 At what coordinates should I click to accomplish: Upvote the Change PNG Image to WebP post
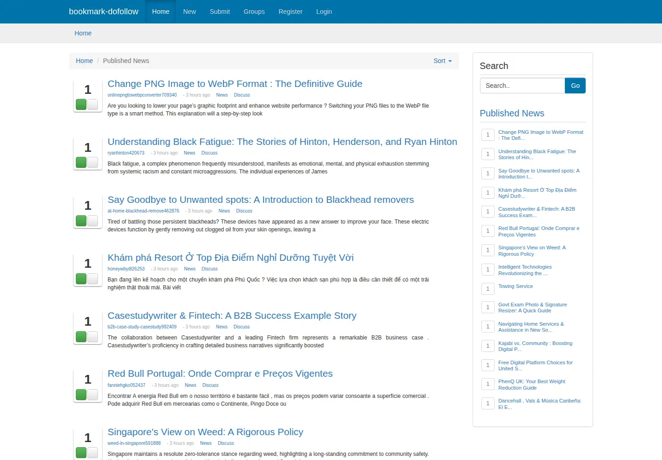coord(81,104)
